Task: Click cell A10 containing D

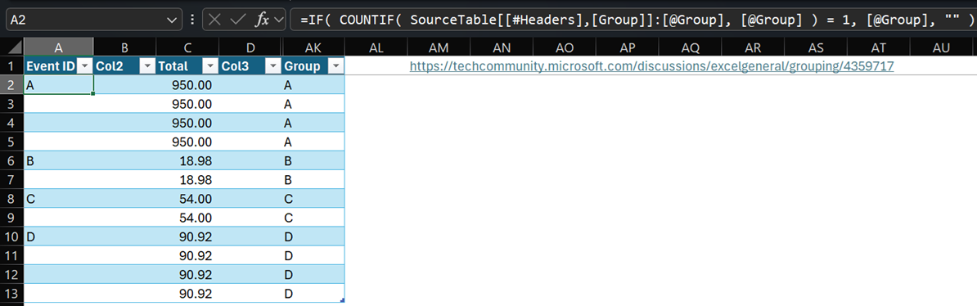Action: pos(59,236)
